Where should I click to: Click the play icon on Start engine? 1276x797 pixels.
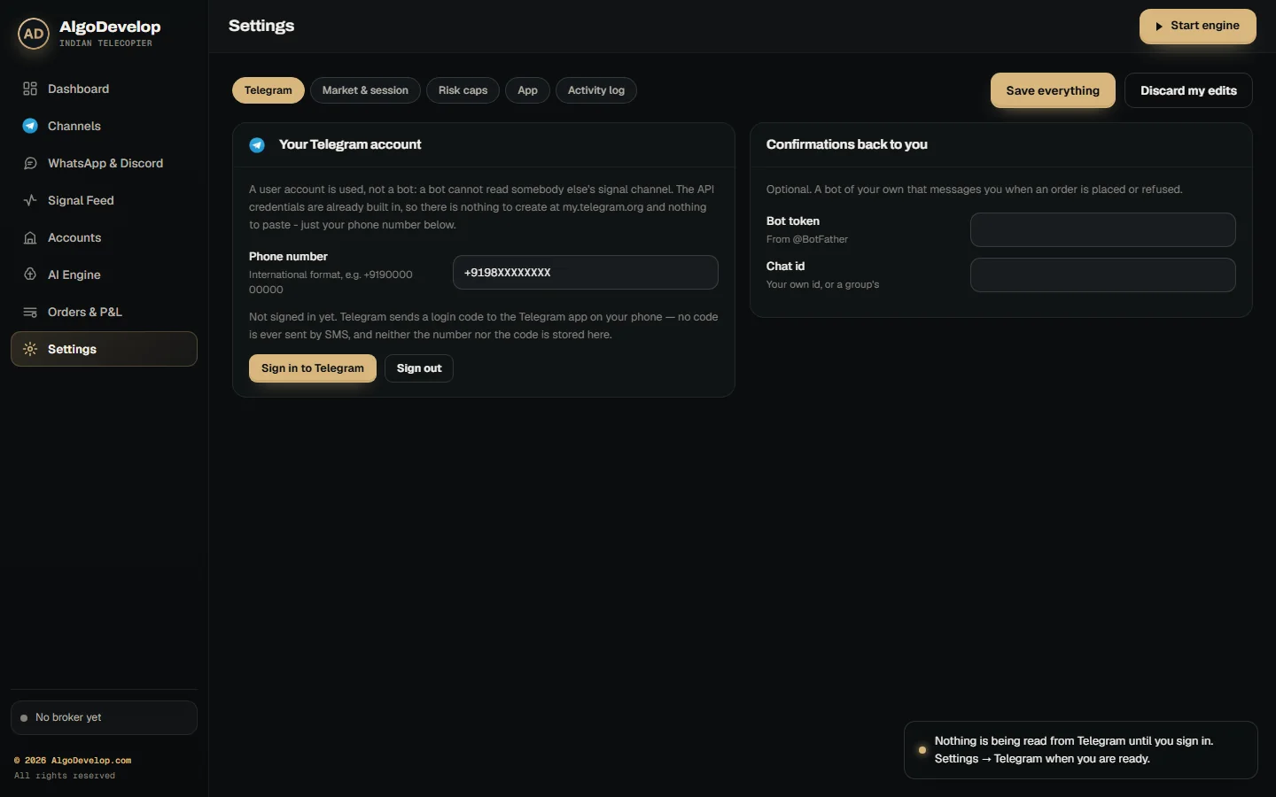pos(1159,27)
